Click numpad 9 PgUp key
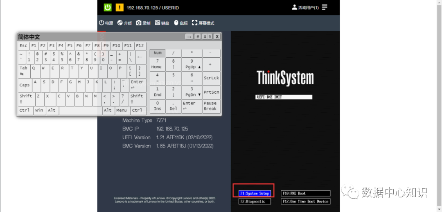The height and width of the screenshot is (212, 442). point(192,64)
